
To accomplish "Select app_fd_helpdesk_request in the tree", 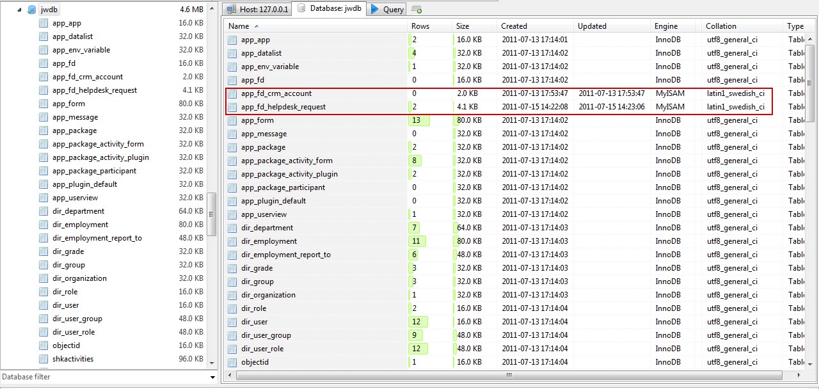I will point(95,90).
